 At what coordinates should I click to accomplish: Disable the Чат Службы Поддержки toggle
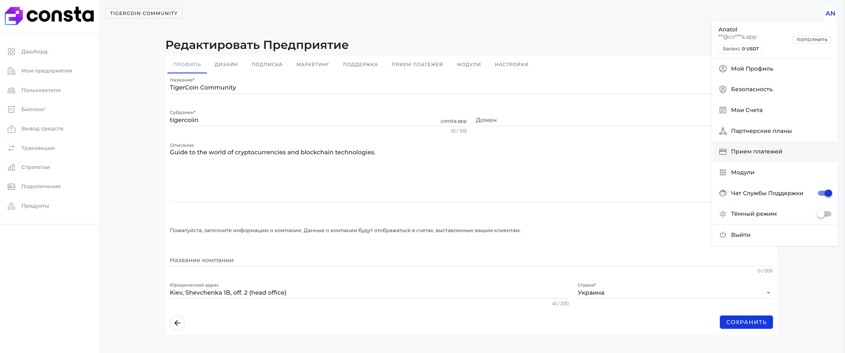[x=825, y=193]
